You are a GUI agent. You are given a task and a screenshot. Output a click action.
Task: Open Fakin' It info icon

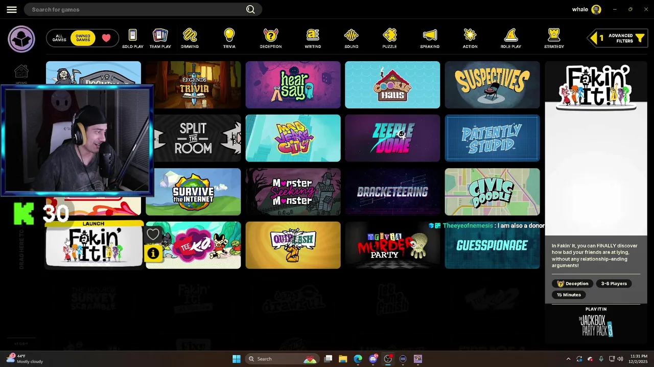point(153,253)
